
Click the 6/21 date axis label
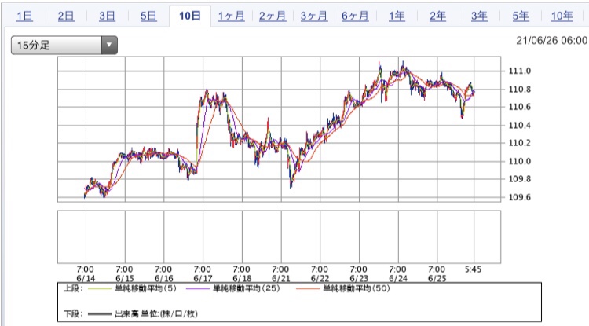click(281, 279)
